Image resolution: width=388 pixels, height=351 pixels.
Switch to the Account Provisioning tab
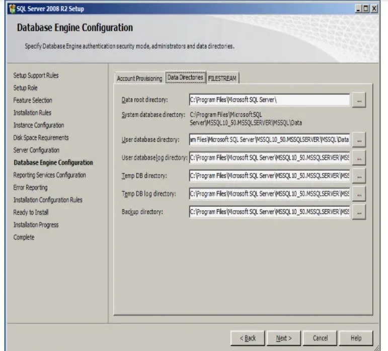139,78
